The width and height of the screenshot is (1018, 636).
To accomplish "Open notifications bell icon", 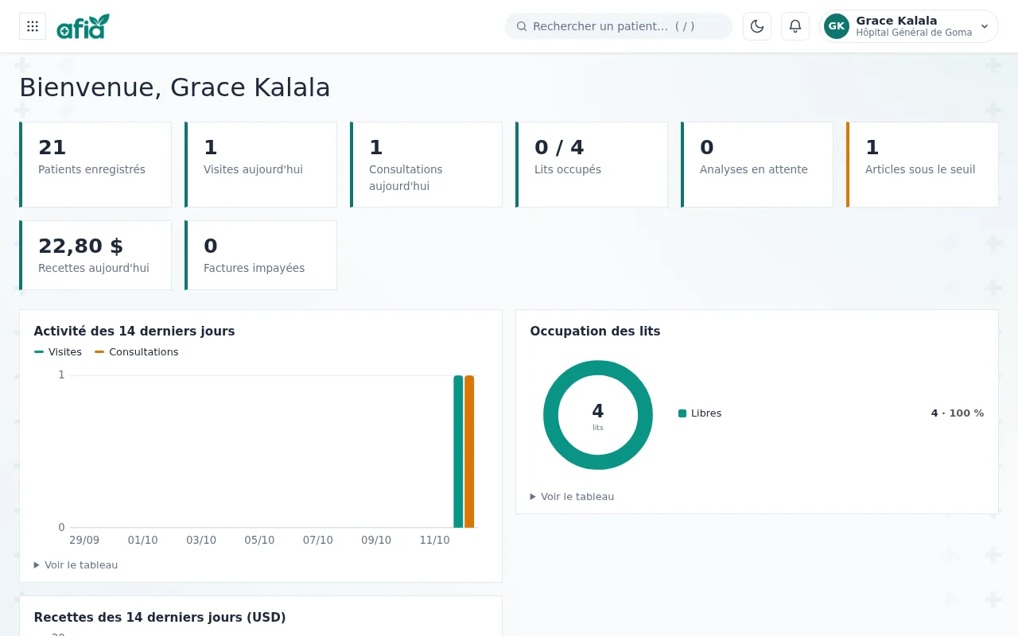I will [795, 26].
